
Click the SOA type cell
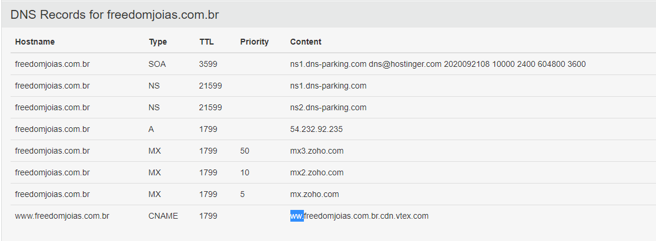(x=158, y=65)
